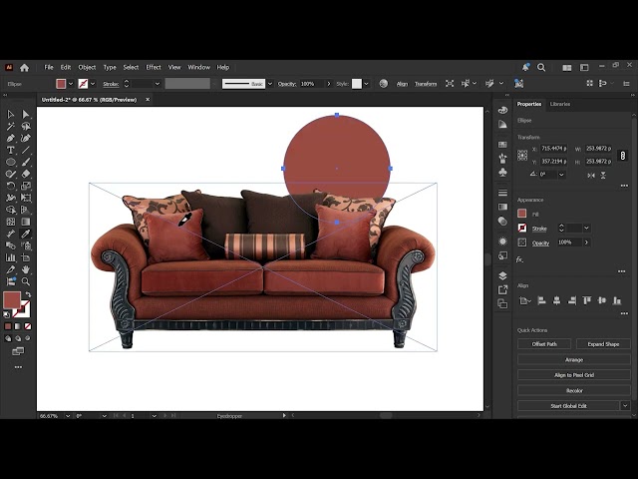Select the Column Graph tool
Screen dimensions: 638x479
[11, 257]
